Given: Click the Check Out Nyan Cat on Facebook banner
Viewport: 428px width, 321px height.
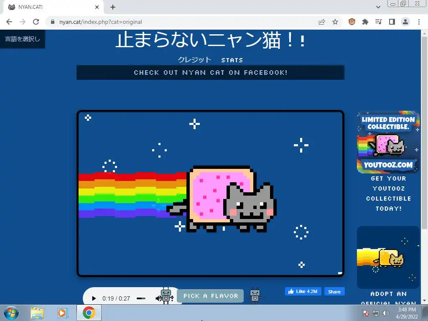Looking at the screenshot, I should pos(211,73).
